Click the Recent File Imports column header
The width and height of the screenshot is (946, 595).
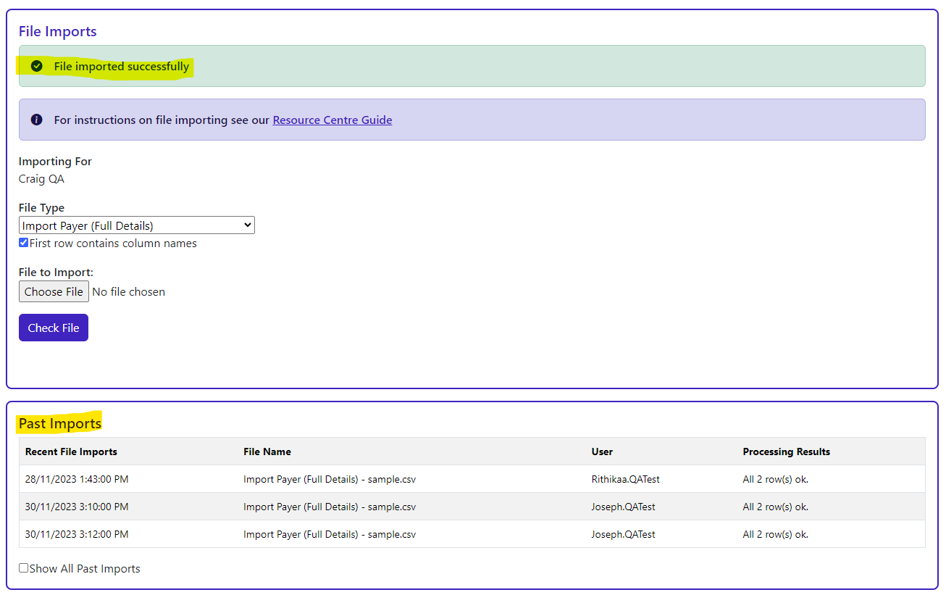pos(71,452)
